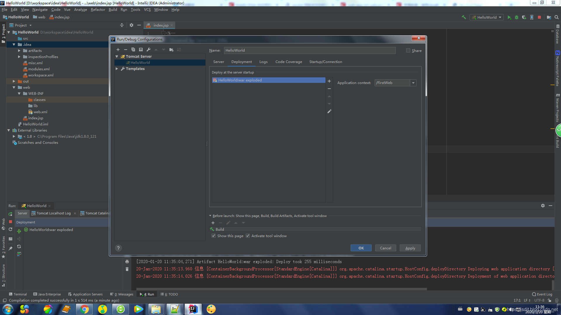Switch to the Logs tab

[x=263, y=62]
